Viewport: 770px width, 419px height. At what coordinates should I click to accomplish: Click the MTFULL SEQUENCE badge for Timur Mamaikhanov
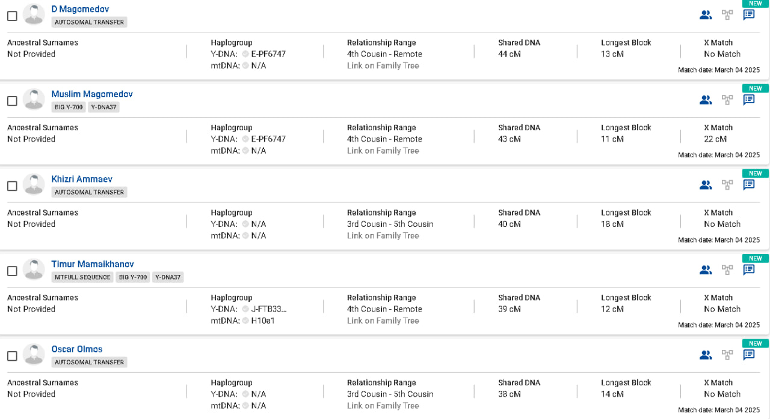[x=82, y=277]
